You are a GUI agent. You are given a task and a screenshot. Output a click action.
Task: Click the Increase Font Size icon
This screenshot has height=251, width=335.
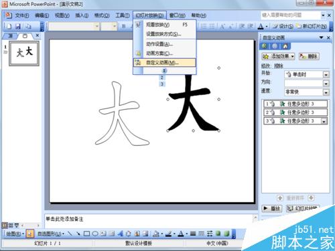[222, 26]
